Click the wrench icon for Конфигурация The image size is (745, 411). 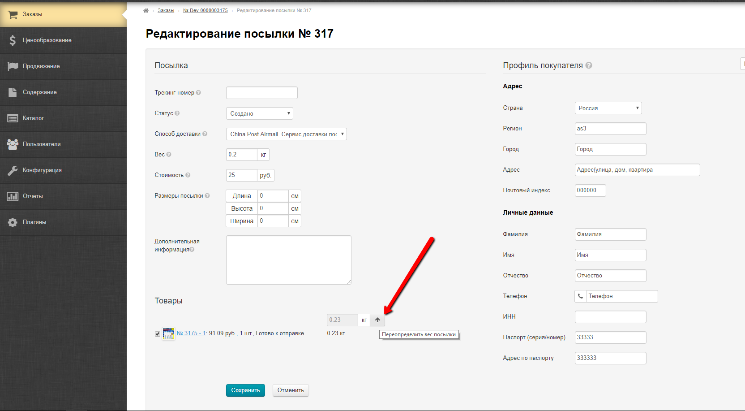click(13, 170)
